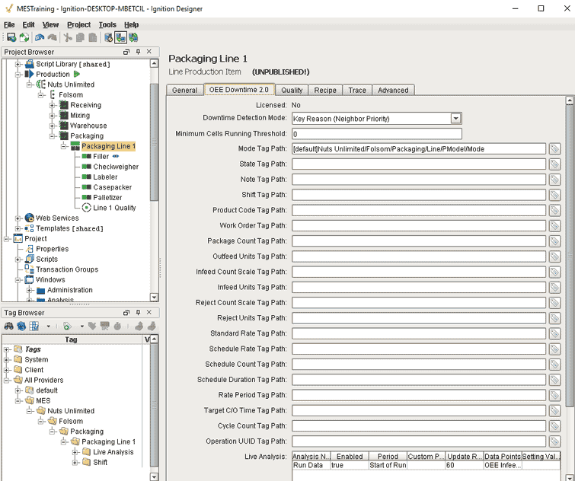Viewport: 575px width, 481px height.
Task: Open the Project menu
Action: pos(79,24)
